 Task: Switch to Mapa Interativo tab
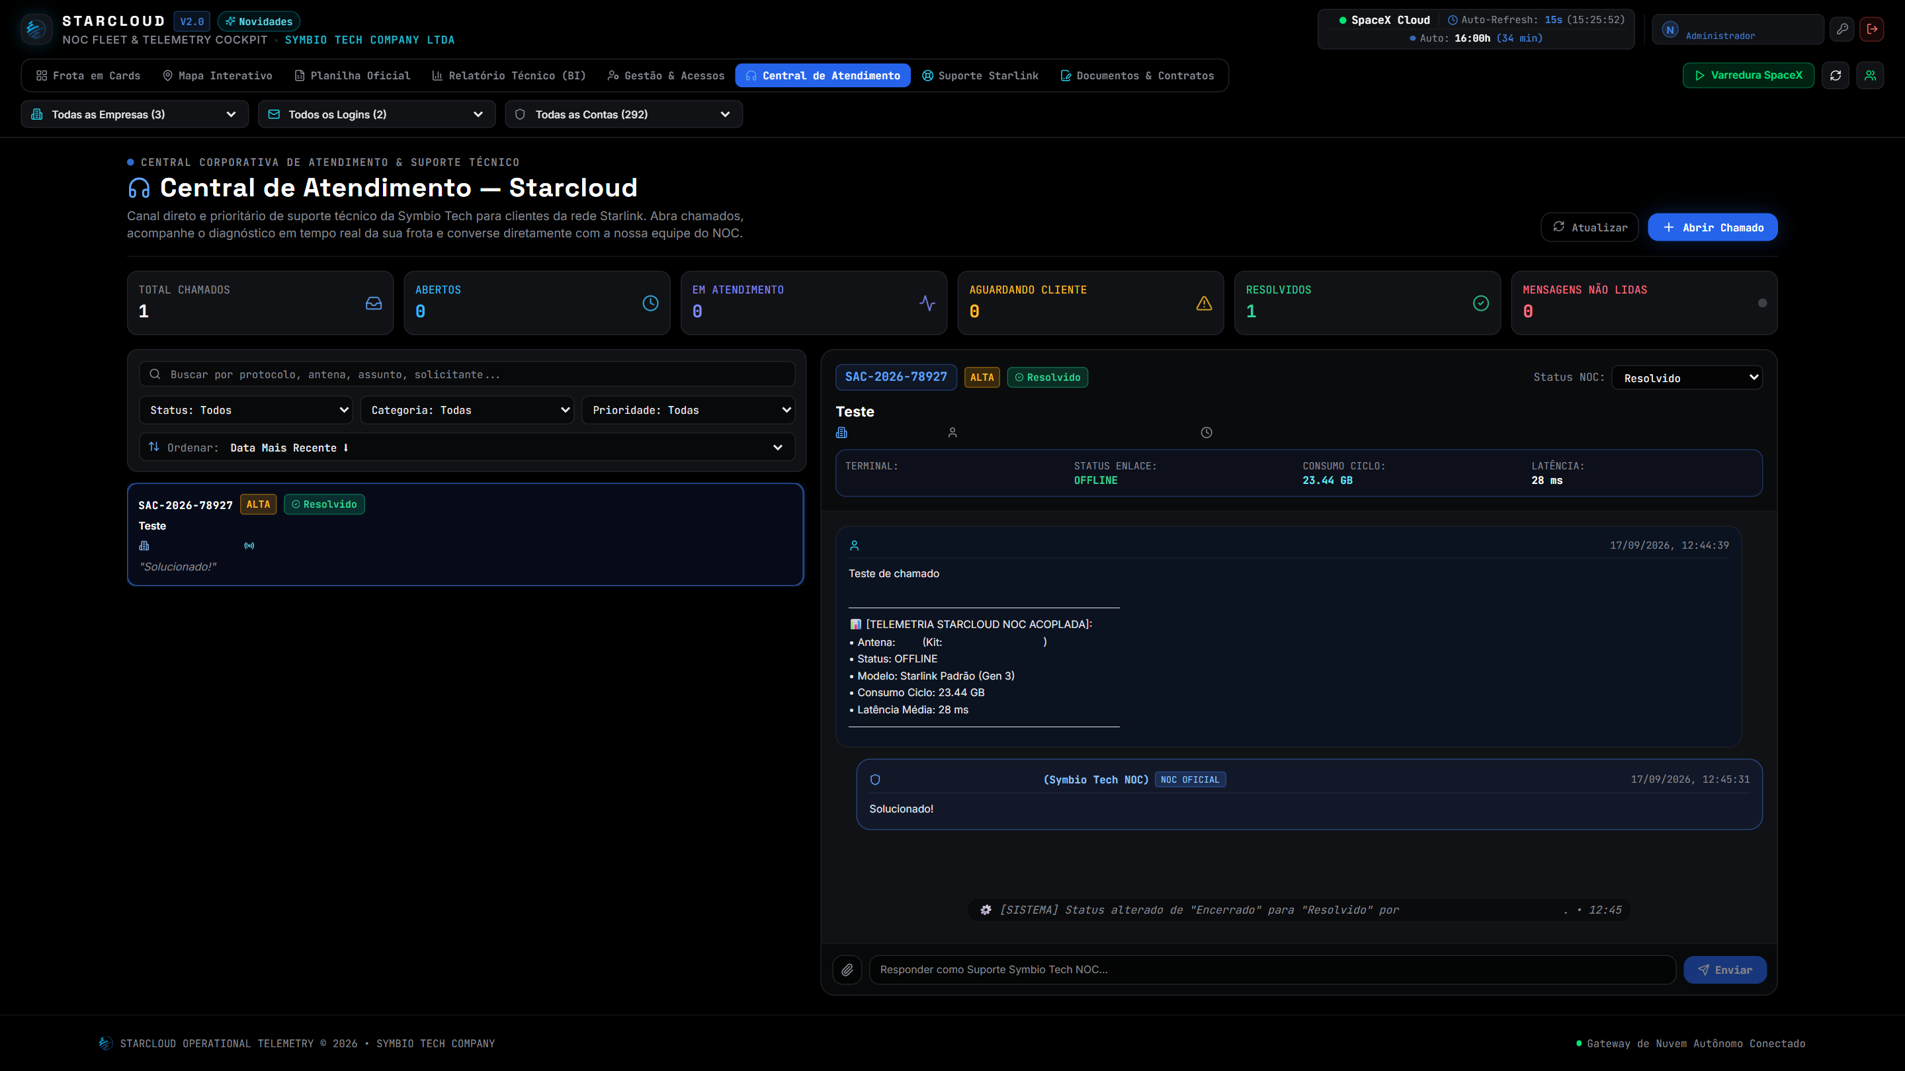(218, 75)
